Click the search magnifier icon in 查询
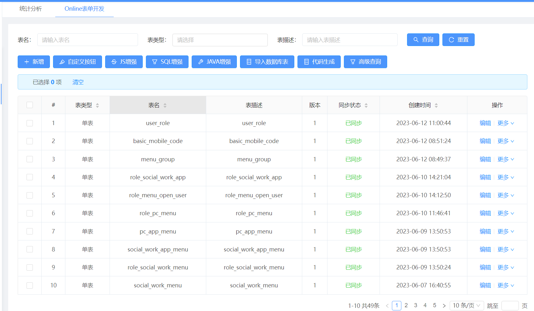 pos(416,40)
